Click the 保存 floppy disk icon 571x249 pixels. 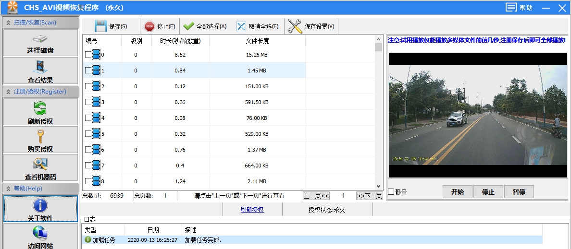(x=100, y=26)
